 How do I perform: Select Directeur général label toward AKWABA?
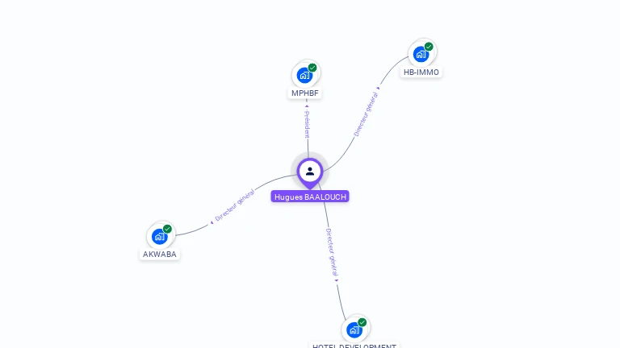(234, 205)
